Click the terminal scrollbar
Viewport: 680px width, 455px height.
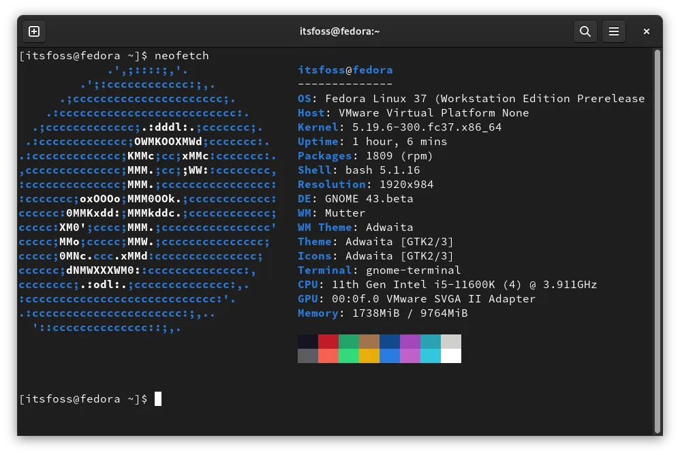coord(658,204)
